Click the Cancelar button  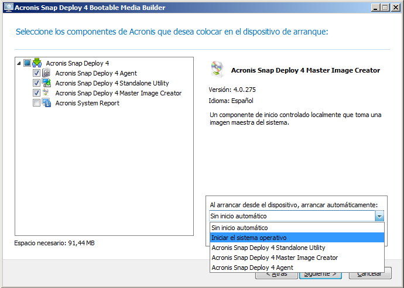point(370,275)
